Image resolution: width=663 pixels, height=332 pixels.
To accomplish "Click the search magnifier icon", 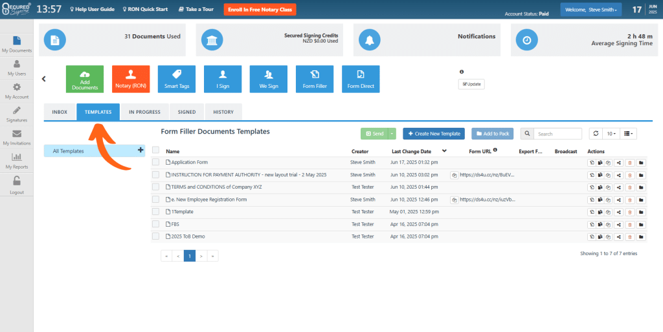I will [527, 134].
